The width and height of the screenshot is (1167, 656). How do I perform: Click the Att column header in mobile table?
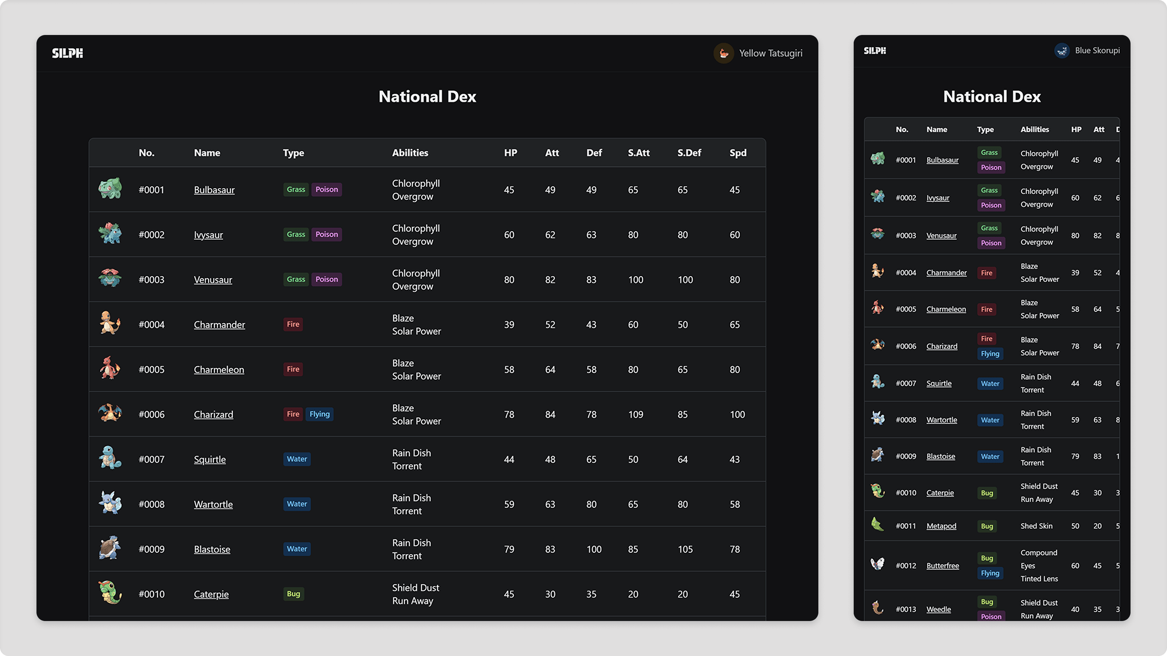1099,129
